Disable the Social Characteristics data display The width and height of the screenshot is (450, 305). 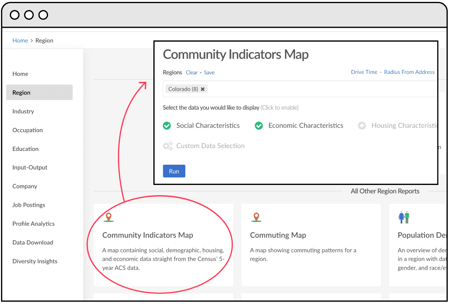point(167,126)
